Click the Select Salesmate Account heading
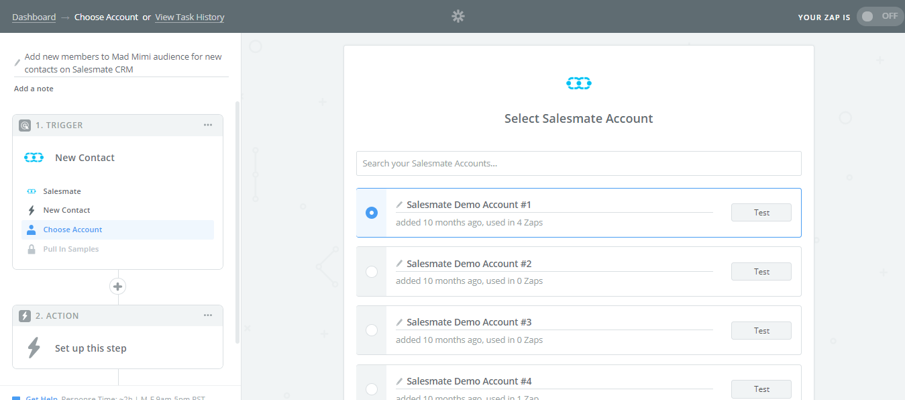This screenshot has height=400, width=905. 579,119
